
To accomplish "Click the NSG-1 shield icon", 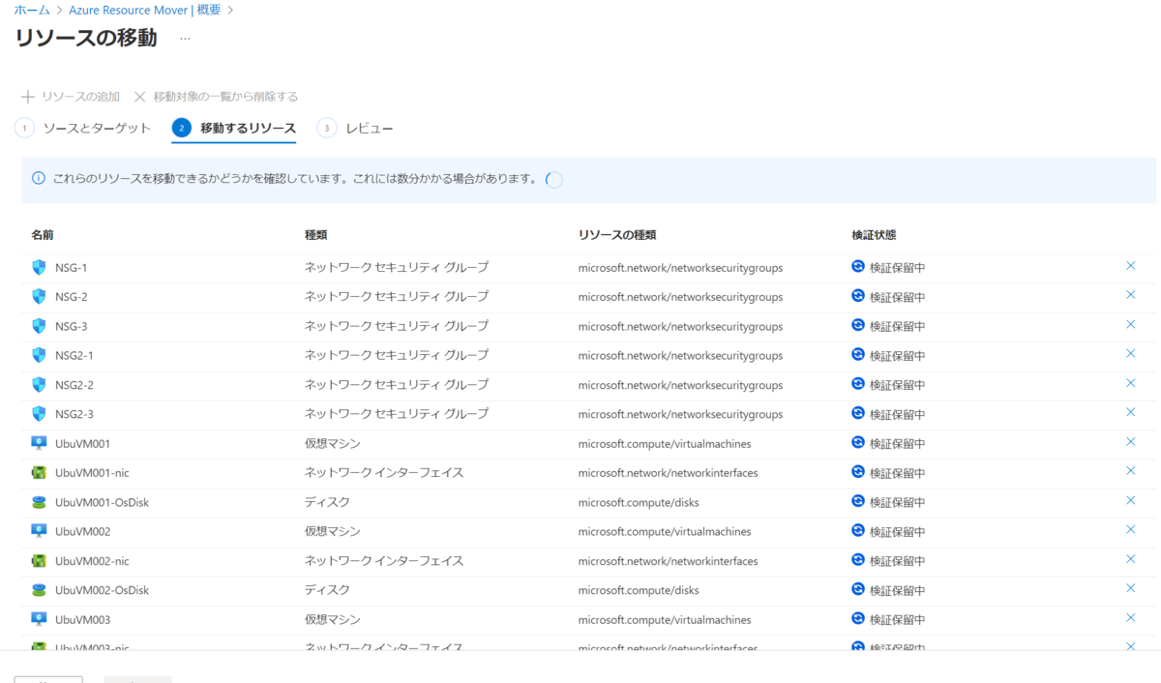I will click(x=39, y=267).
